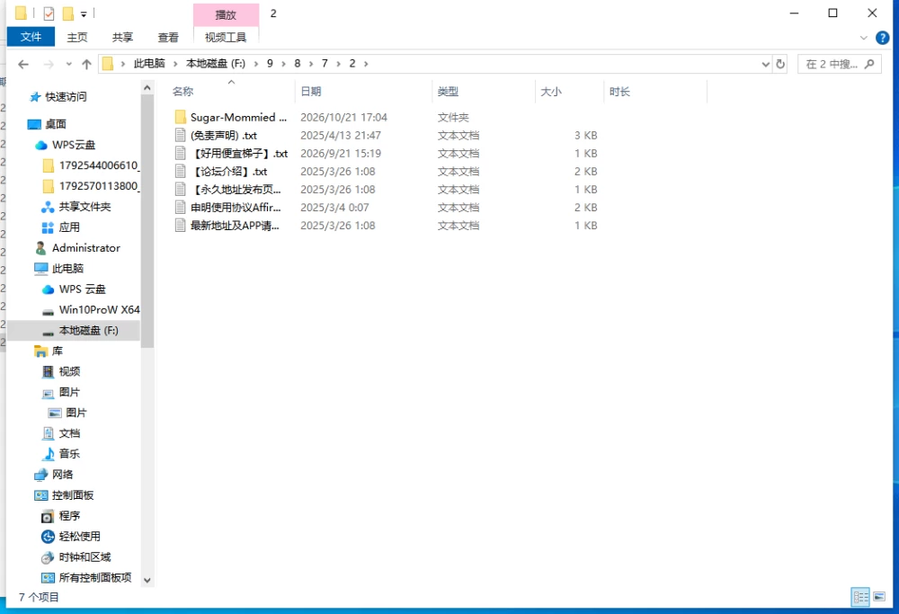The width and height of the screenshot is (899, 614).
Task: Sort files by the 名称 column
Action: pyautogui.click(x=182, y=91)
